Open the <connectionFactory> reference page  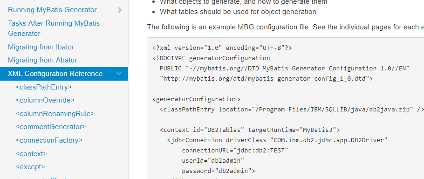pos(49,140)
